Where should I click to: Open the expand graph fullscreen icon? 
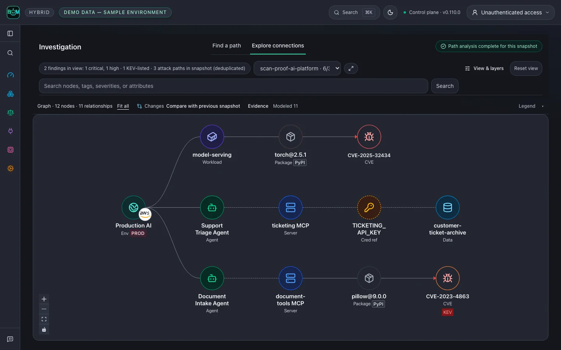pos(351,68)
